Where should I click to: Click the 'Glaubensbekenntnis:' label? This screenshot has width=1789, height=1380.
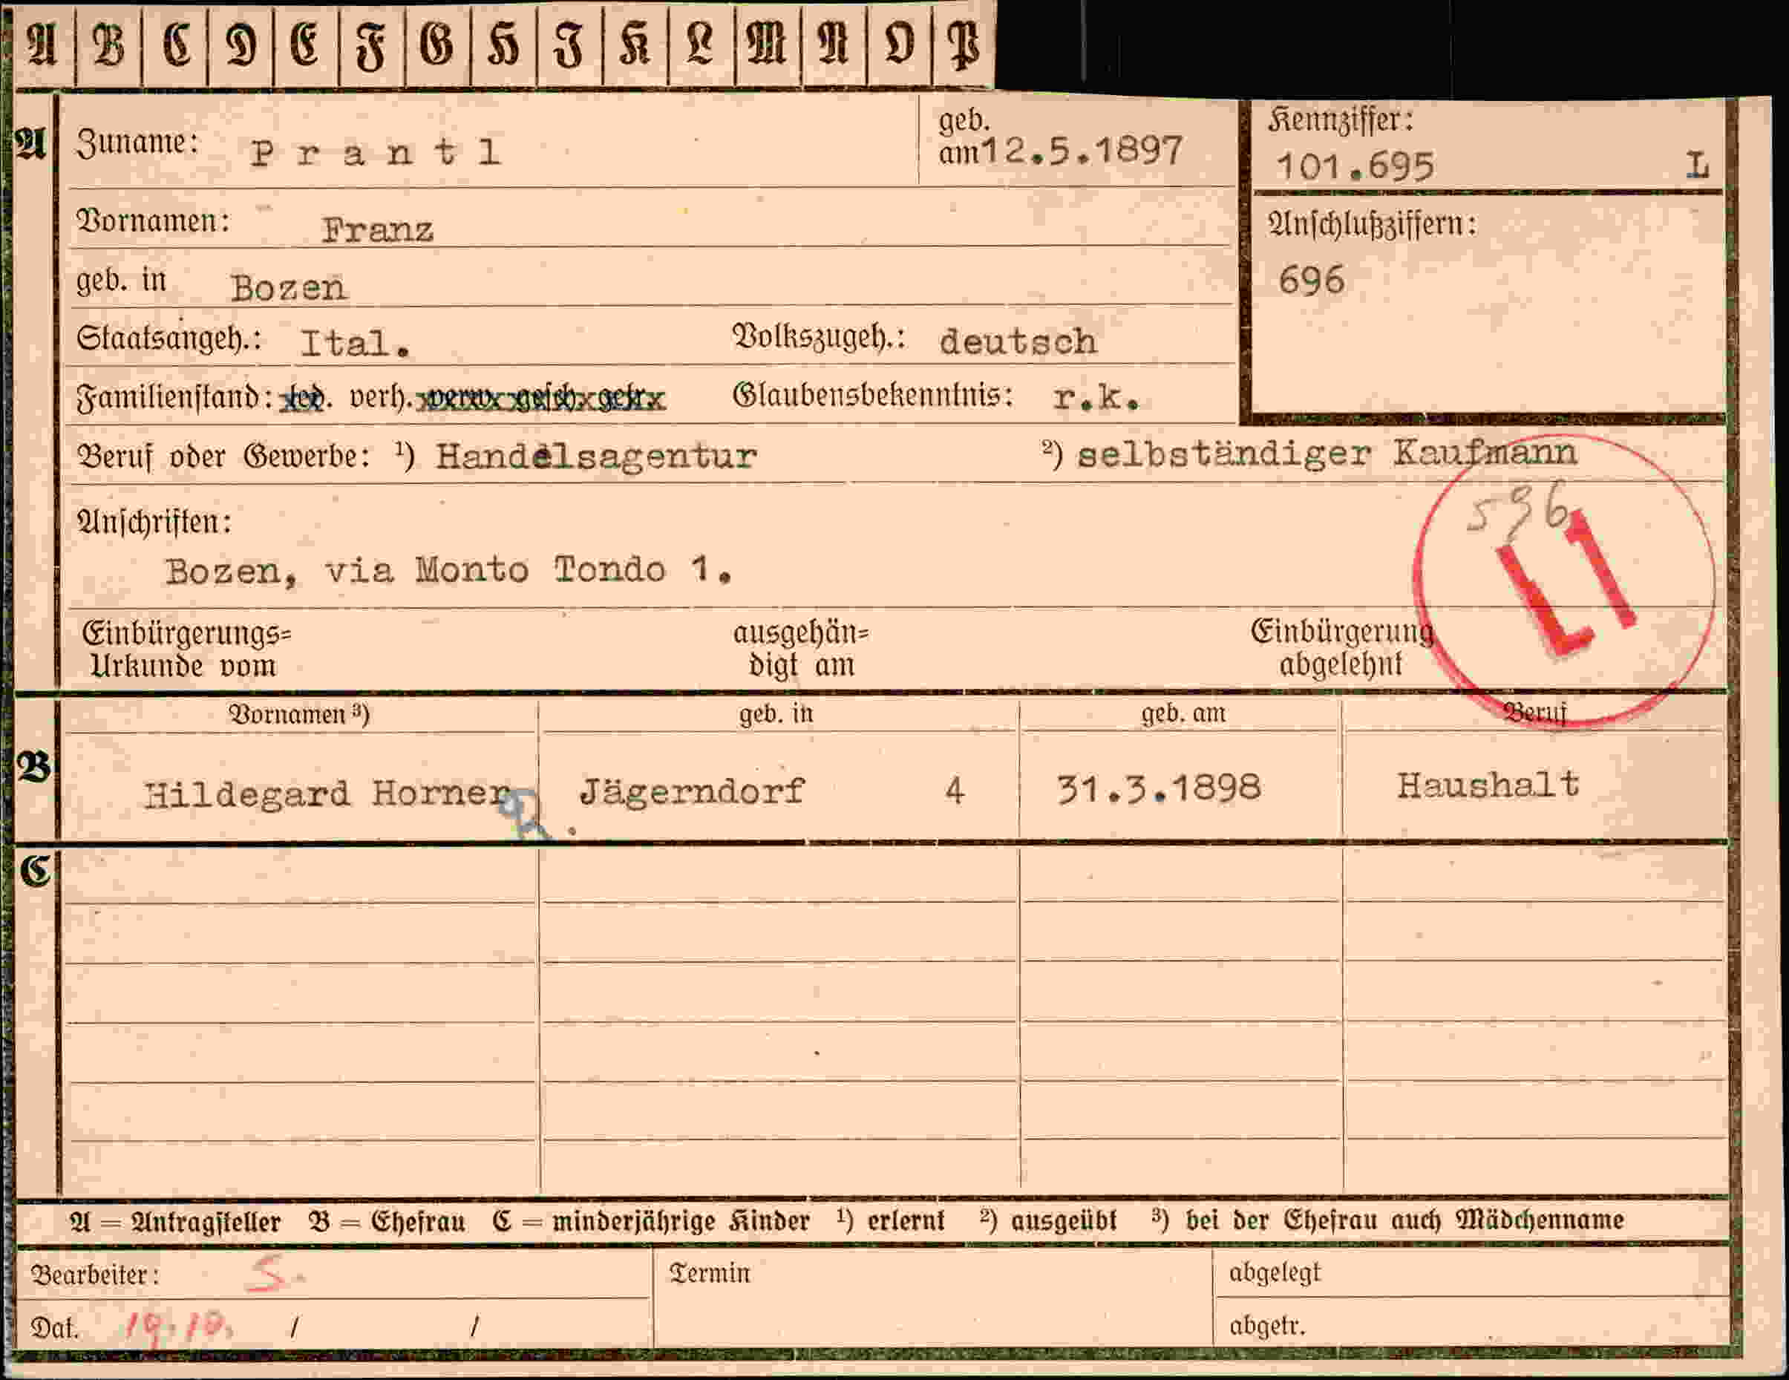873,396
